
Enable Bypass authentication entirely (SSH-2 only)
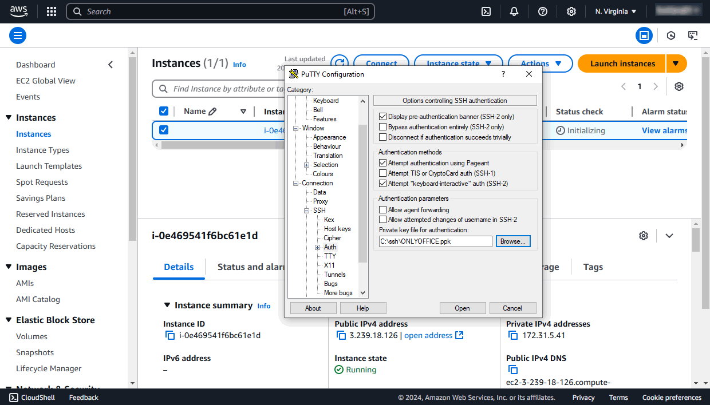(x=382, y=126)
